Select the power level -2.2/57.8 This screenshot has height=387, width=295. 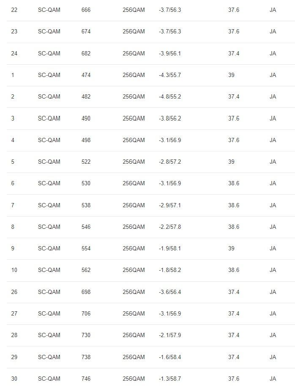[169, 227]
